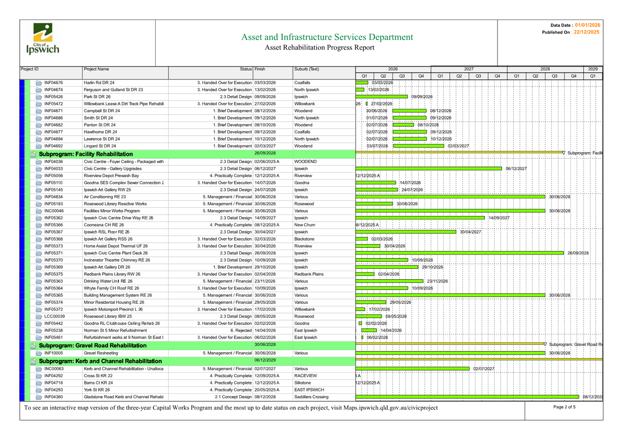Select the 2027 year header in timeline
The width and height of the screenshot is (623, 440).
coord(469,69)
